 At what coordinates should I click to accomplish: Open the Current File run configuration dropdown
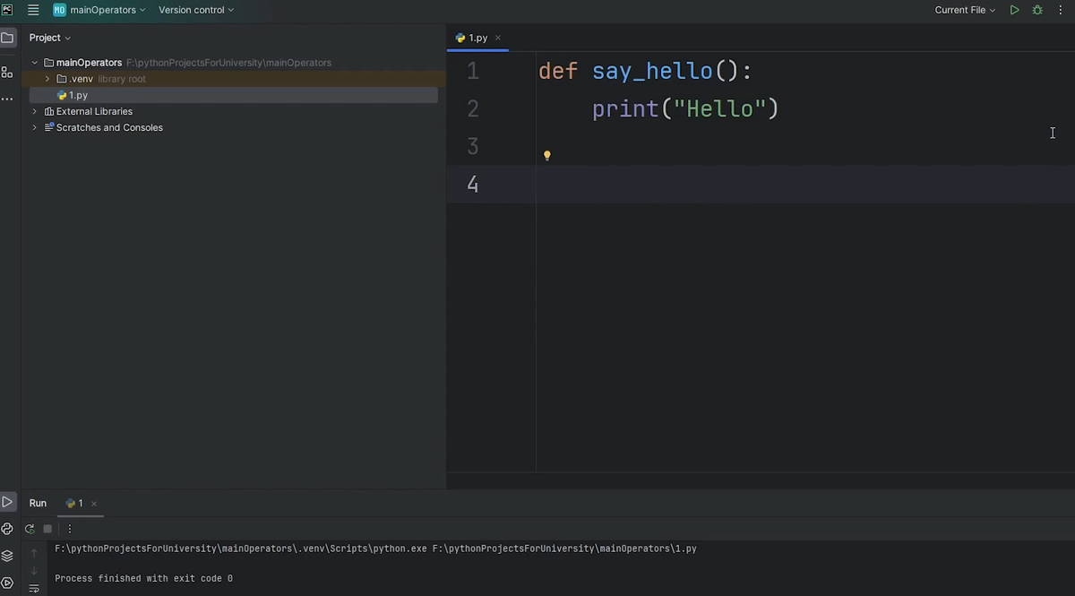click(x=965, y=10)
